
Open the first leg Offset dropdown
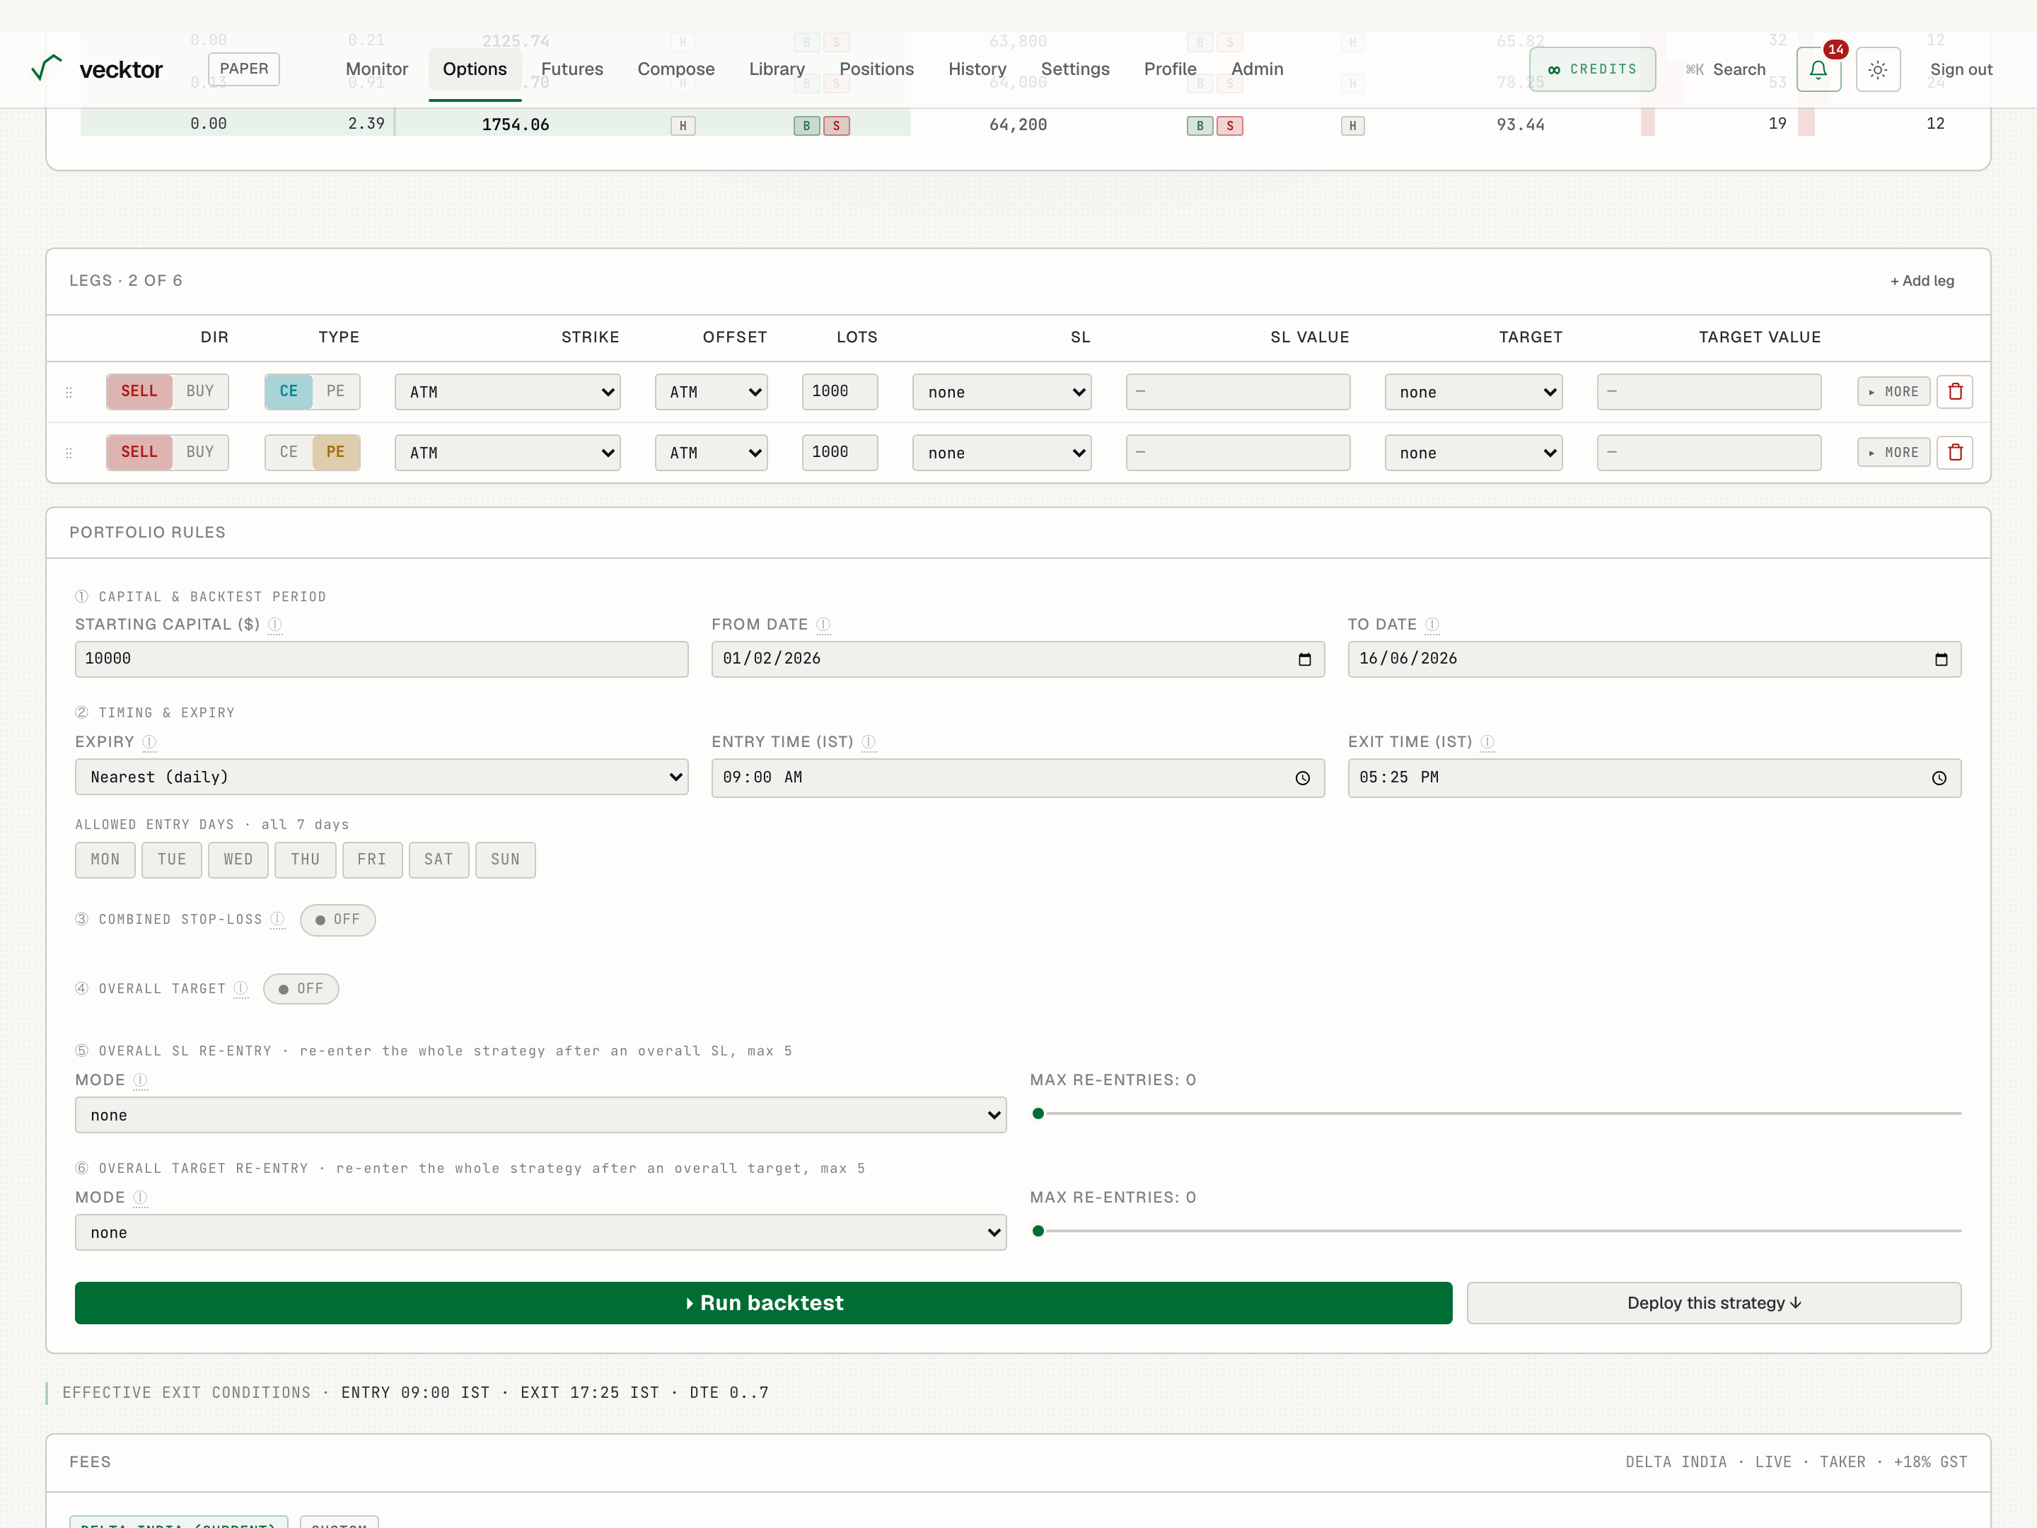click(711, 393)
